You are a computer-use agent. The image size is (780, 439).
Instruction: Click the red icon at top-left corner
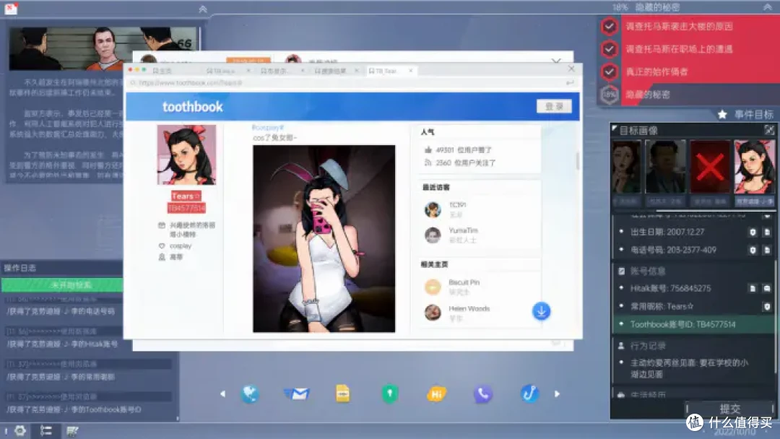[11, 8]
